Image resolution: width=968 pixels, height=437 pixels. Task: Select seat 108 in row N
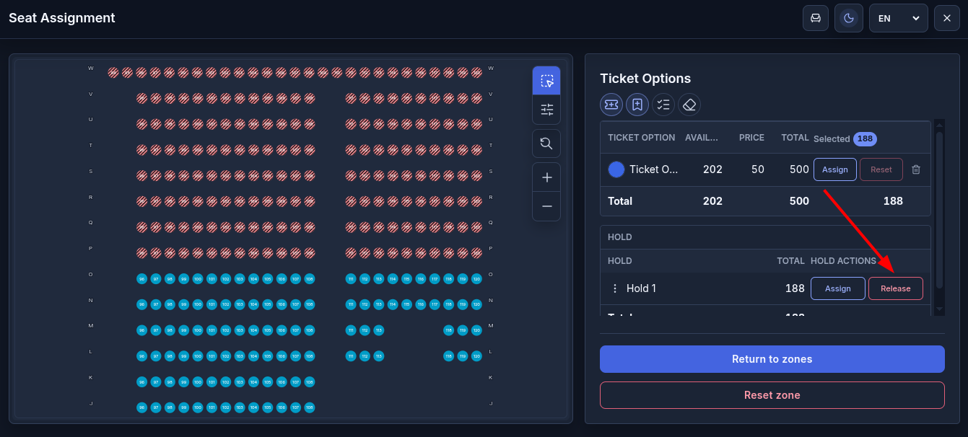309,304
